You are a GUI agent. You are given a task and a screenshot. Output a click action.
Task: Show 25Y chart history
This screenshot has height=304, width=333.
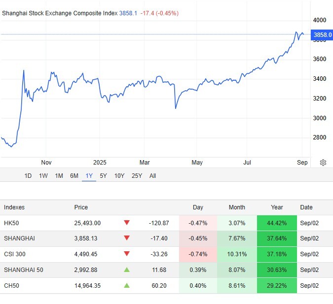point(137,176)
